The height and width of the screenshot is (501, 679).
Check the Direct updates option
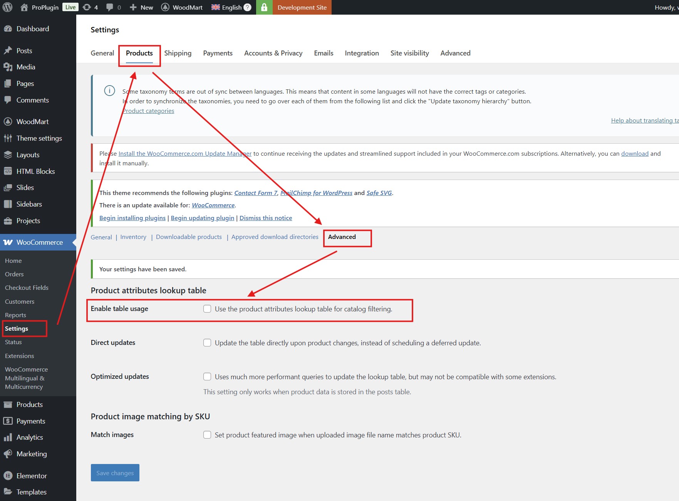coord(207,343)
